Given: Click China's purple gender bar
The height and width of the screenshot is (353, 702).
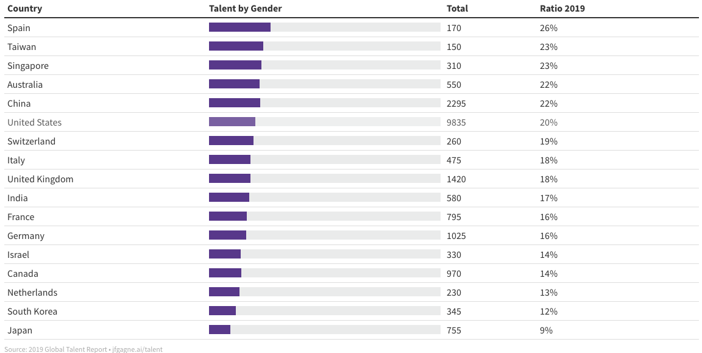Looking at the screenshot, I should pyautogui.click(x=235, y=104).
